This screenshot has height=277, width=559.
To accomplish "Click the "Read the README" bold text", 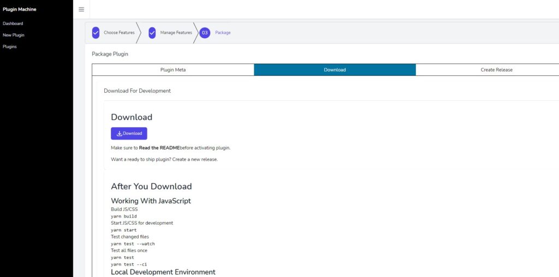I will tap(159, 148).
